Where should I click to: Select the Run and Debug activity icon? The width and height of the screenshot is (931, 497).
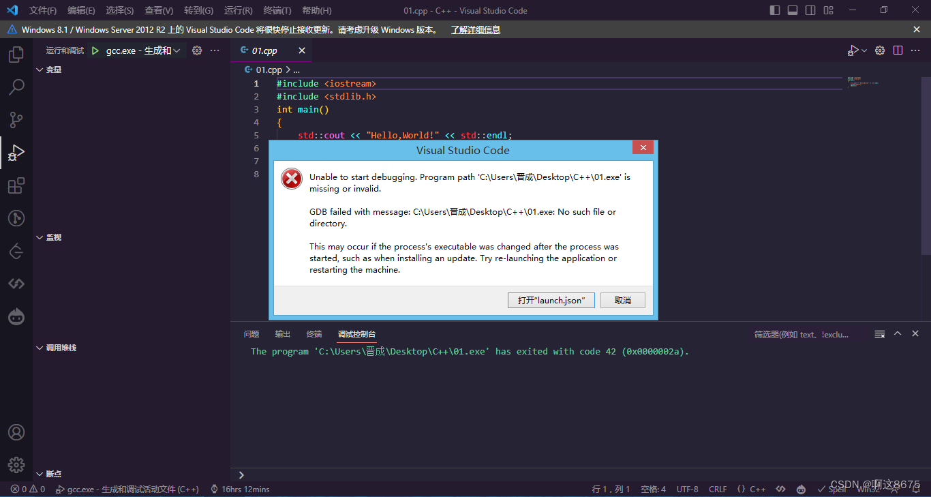16,153
